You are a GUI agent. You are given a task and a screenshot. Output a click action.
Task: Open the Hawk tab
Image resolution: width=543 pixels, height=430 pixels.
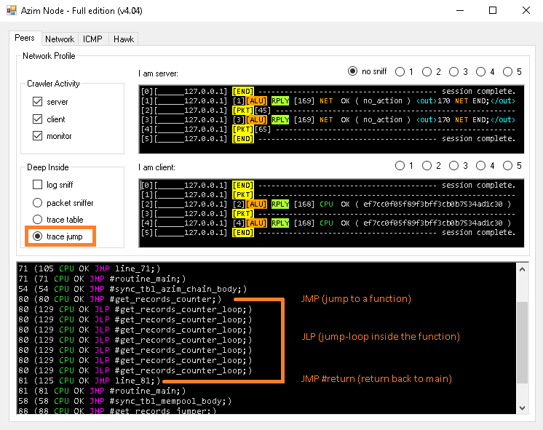click(x=124, y=39)
